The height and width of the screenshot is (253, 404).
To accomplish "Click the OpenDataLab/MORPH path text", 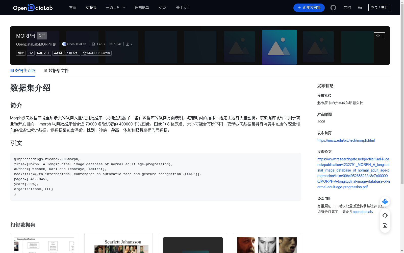I will [34, 44].
